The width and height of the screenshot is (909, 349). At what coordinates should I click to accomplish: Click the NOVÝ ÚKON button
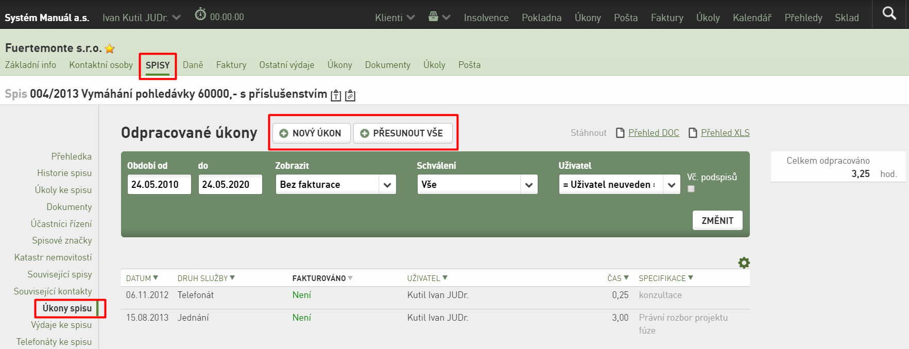(311, 133)
